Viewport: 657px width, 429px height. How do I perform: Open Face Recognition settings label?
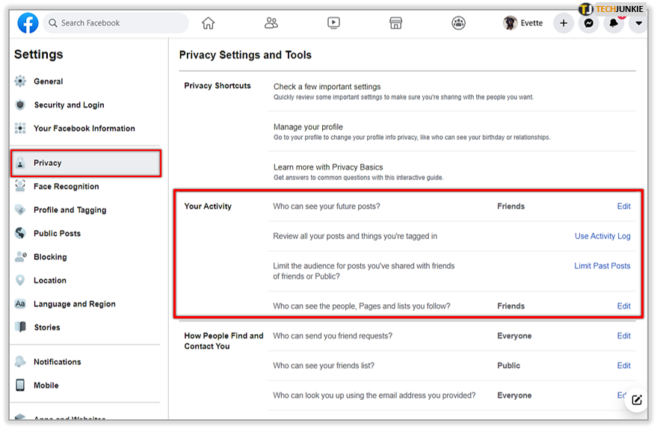point(67,186)
